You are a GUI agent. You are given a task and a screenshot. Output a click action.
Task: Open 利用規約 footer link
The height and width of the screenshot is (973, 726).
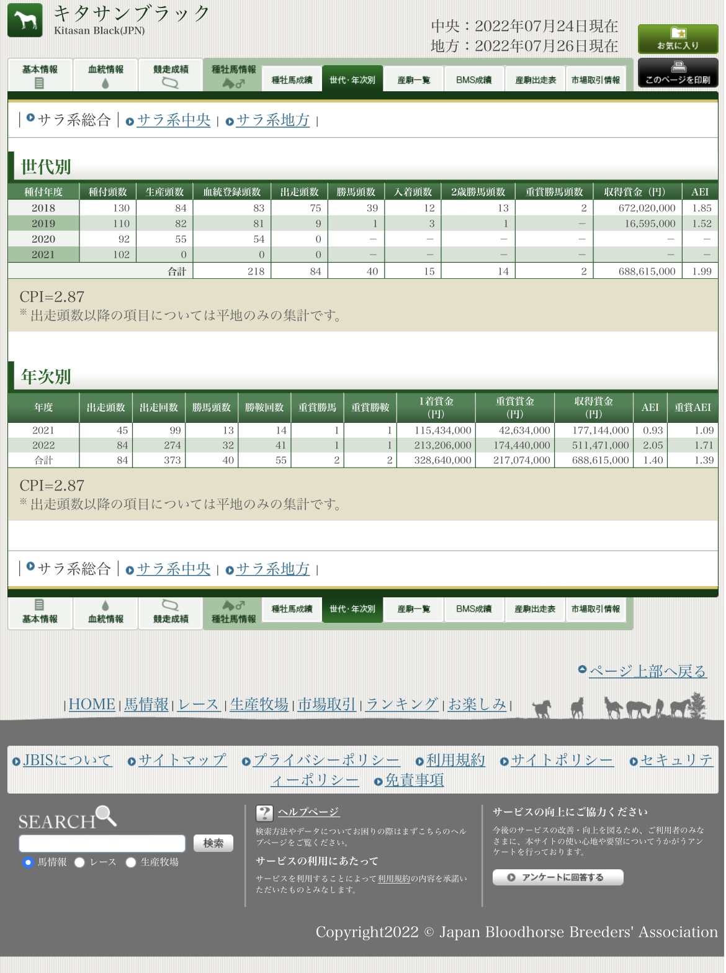[455, 760]
